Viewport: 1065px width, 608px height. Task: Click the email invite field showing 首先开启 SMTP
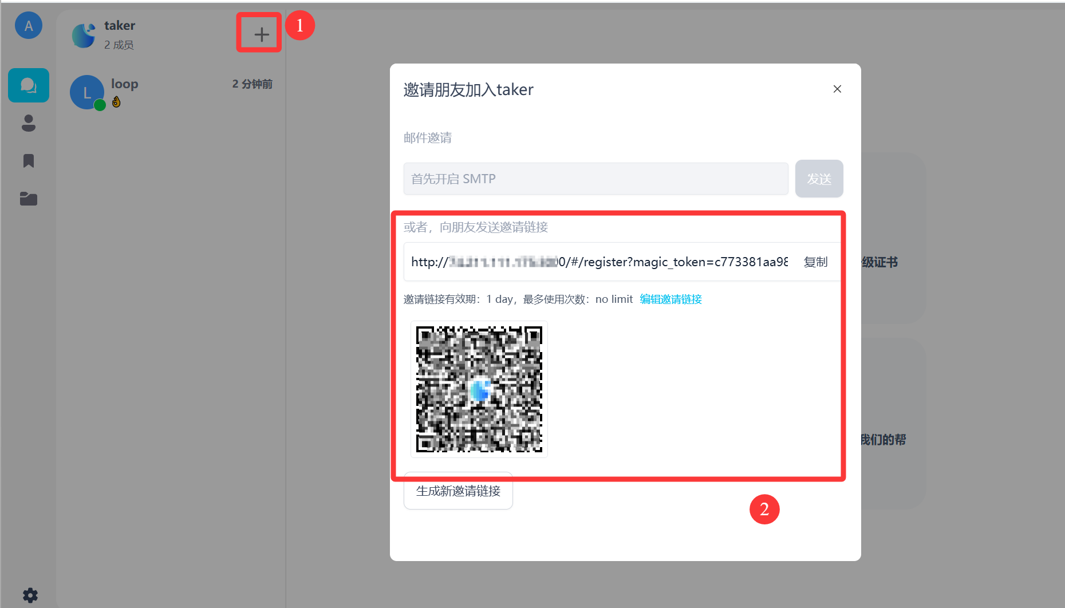[595, 179]
